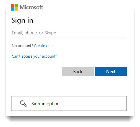Click the Email, phone, or Skype placeholder text
The width and height of the screenshot is (140, 127).
[x=34, y=33]
